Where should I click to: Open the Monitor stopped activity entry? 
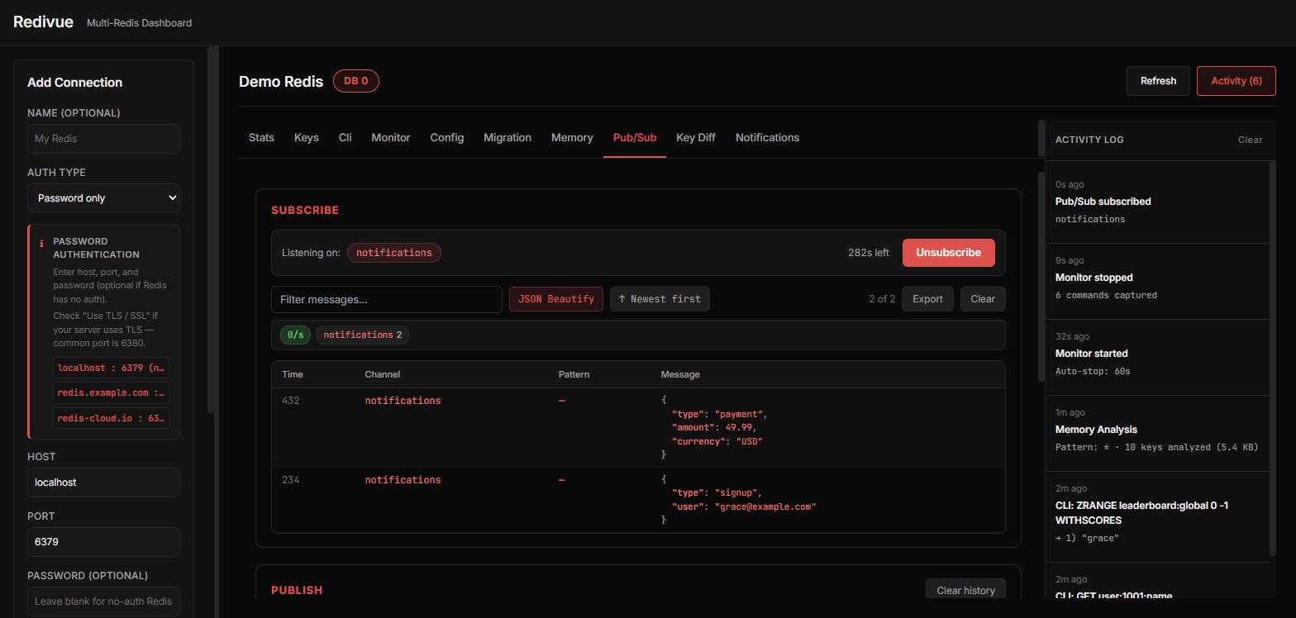click(x=1157, y=281)
